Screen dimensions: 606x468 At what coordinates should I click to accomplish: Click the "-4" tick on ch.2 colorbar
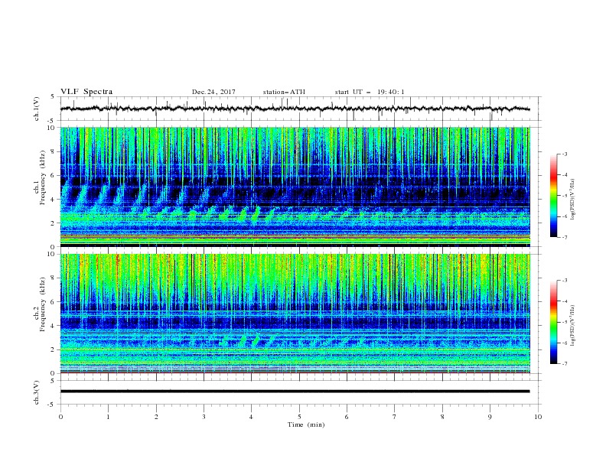tap(564, 301)
